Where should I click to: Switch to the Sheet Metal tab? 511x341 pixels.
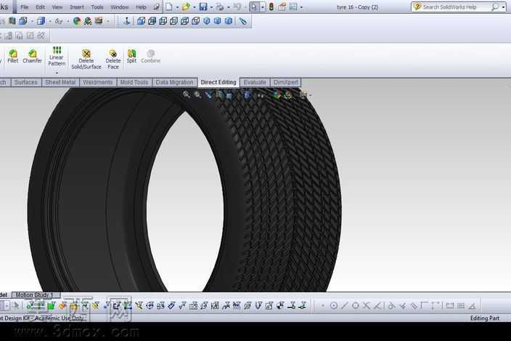[60, 82]
